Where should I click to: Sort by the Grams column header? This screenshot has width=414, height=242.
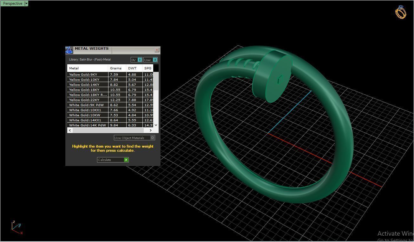pos(117,68)
